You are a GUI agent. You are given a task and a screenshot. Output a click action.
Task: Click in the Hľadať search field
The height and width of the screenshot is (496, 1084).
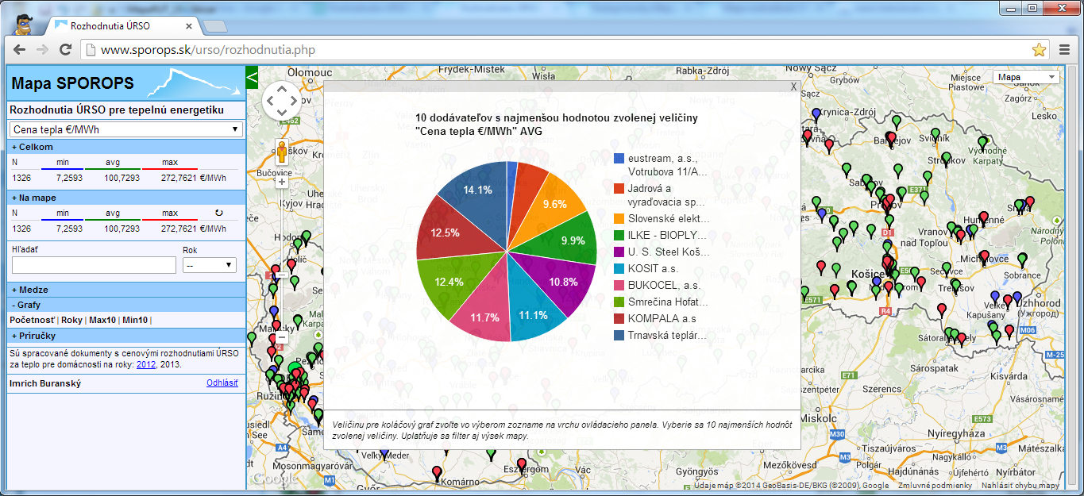click(93, 265)
